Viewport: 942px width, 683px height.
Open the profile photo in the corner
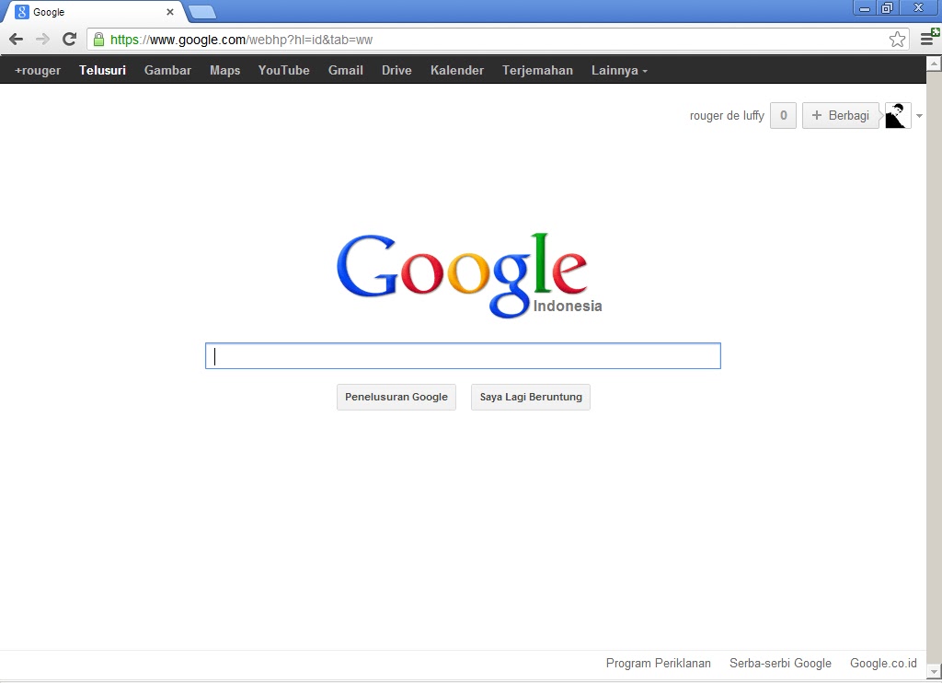(x=896, y=115)
